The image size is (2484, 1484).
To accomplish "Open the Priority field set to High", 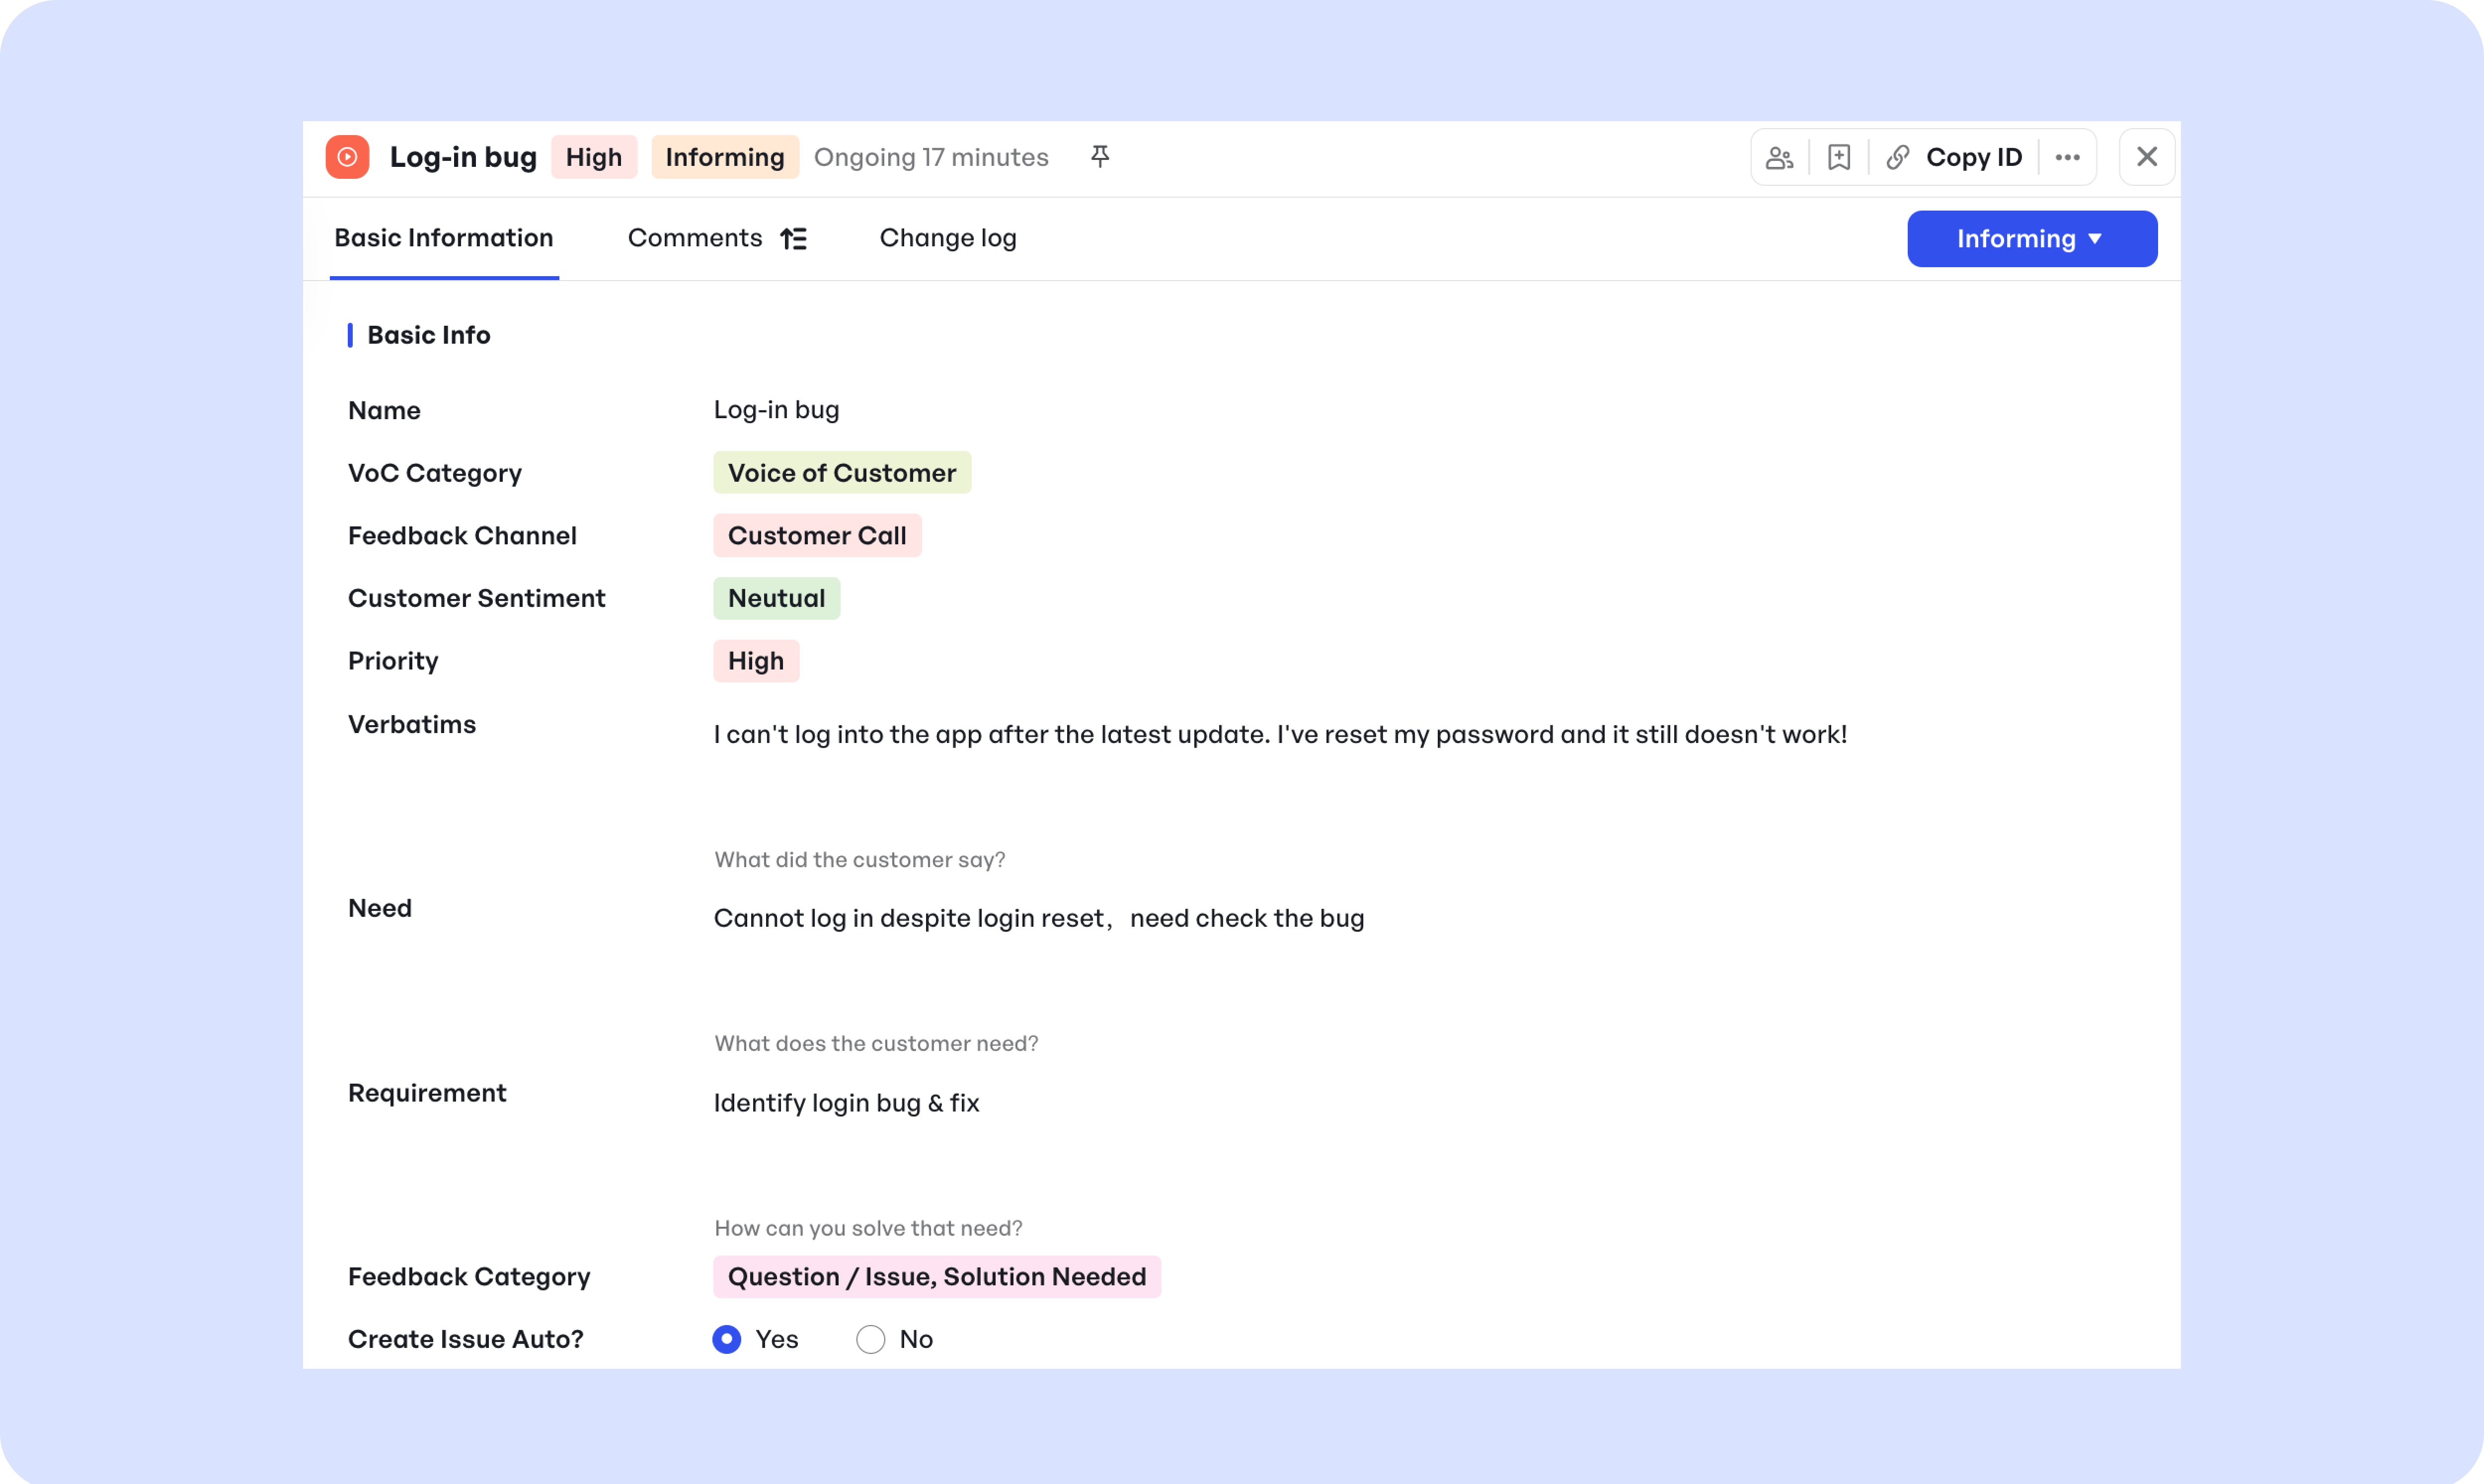I will (756, 661).
